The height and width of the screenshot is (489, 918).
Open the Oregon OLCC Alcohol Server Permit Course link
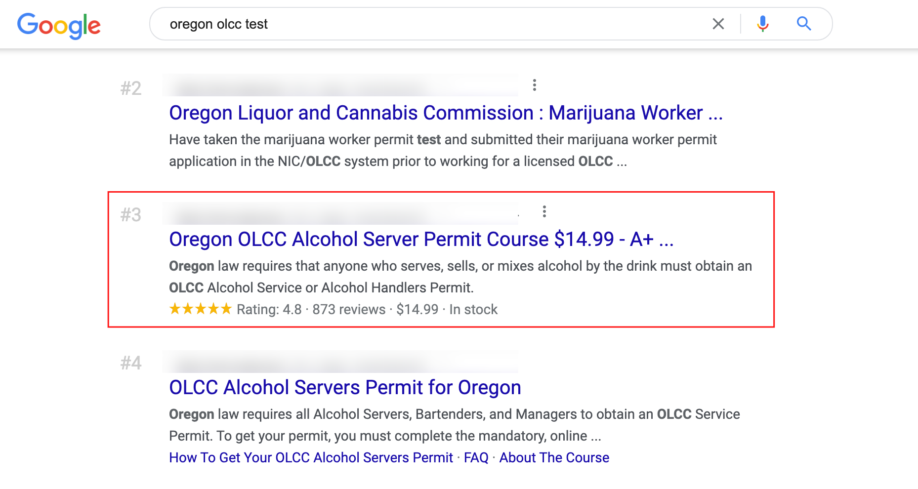(422, 239)
